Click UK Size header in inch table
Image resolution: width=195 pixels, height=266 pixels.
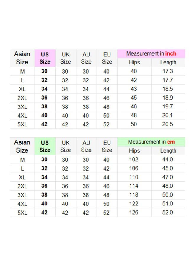tap(66, 58)
